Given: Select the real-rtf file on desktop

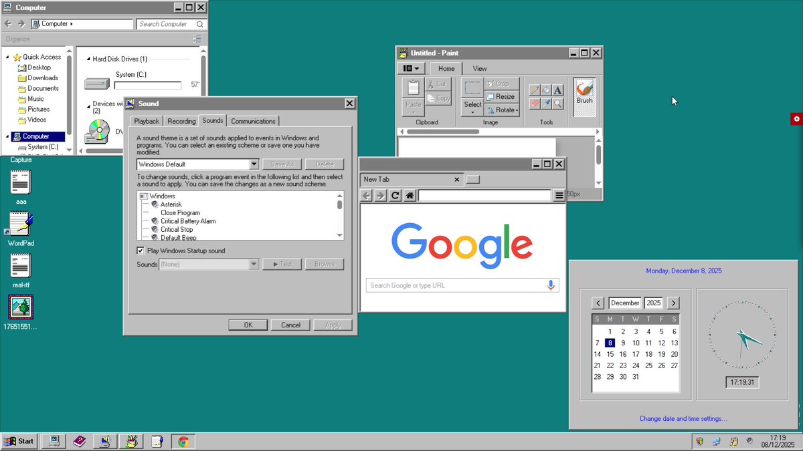Looking at the screenshot, I should [21, 271].
